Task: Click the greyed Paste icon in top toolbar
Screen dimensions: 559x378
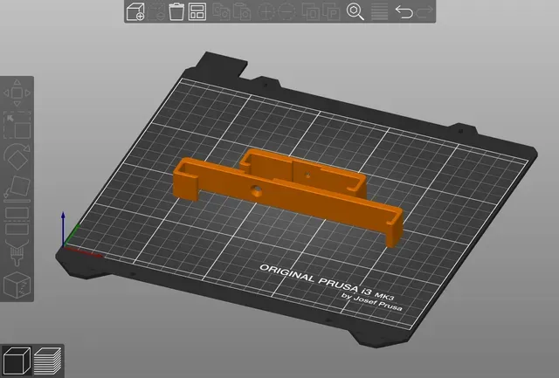Action: 242,11
